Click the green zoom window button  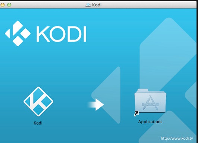pos(9,5)
